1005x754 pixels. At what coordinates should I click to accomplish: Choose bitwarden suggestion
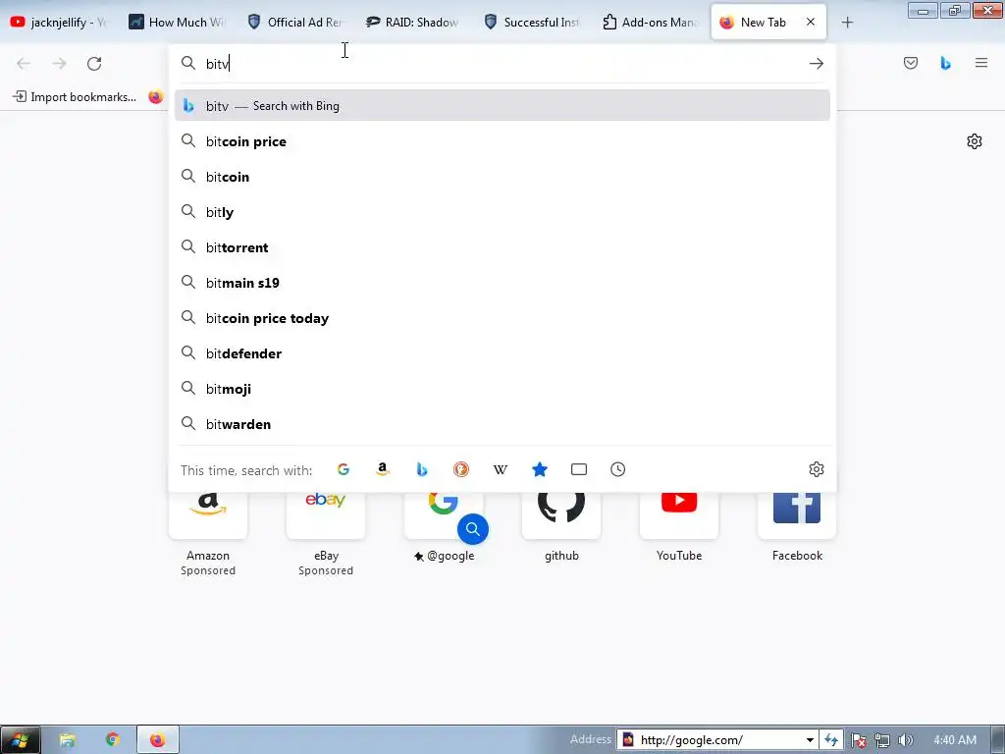pos(502,424)
